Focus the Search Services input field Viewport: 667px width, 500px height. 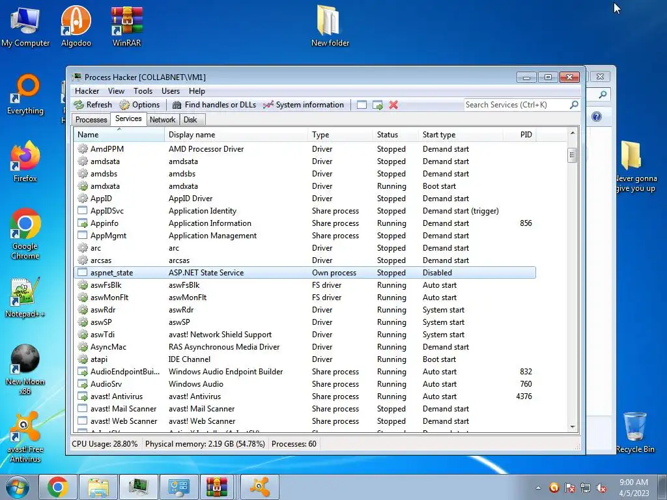[x=516, y=105]
